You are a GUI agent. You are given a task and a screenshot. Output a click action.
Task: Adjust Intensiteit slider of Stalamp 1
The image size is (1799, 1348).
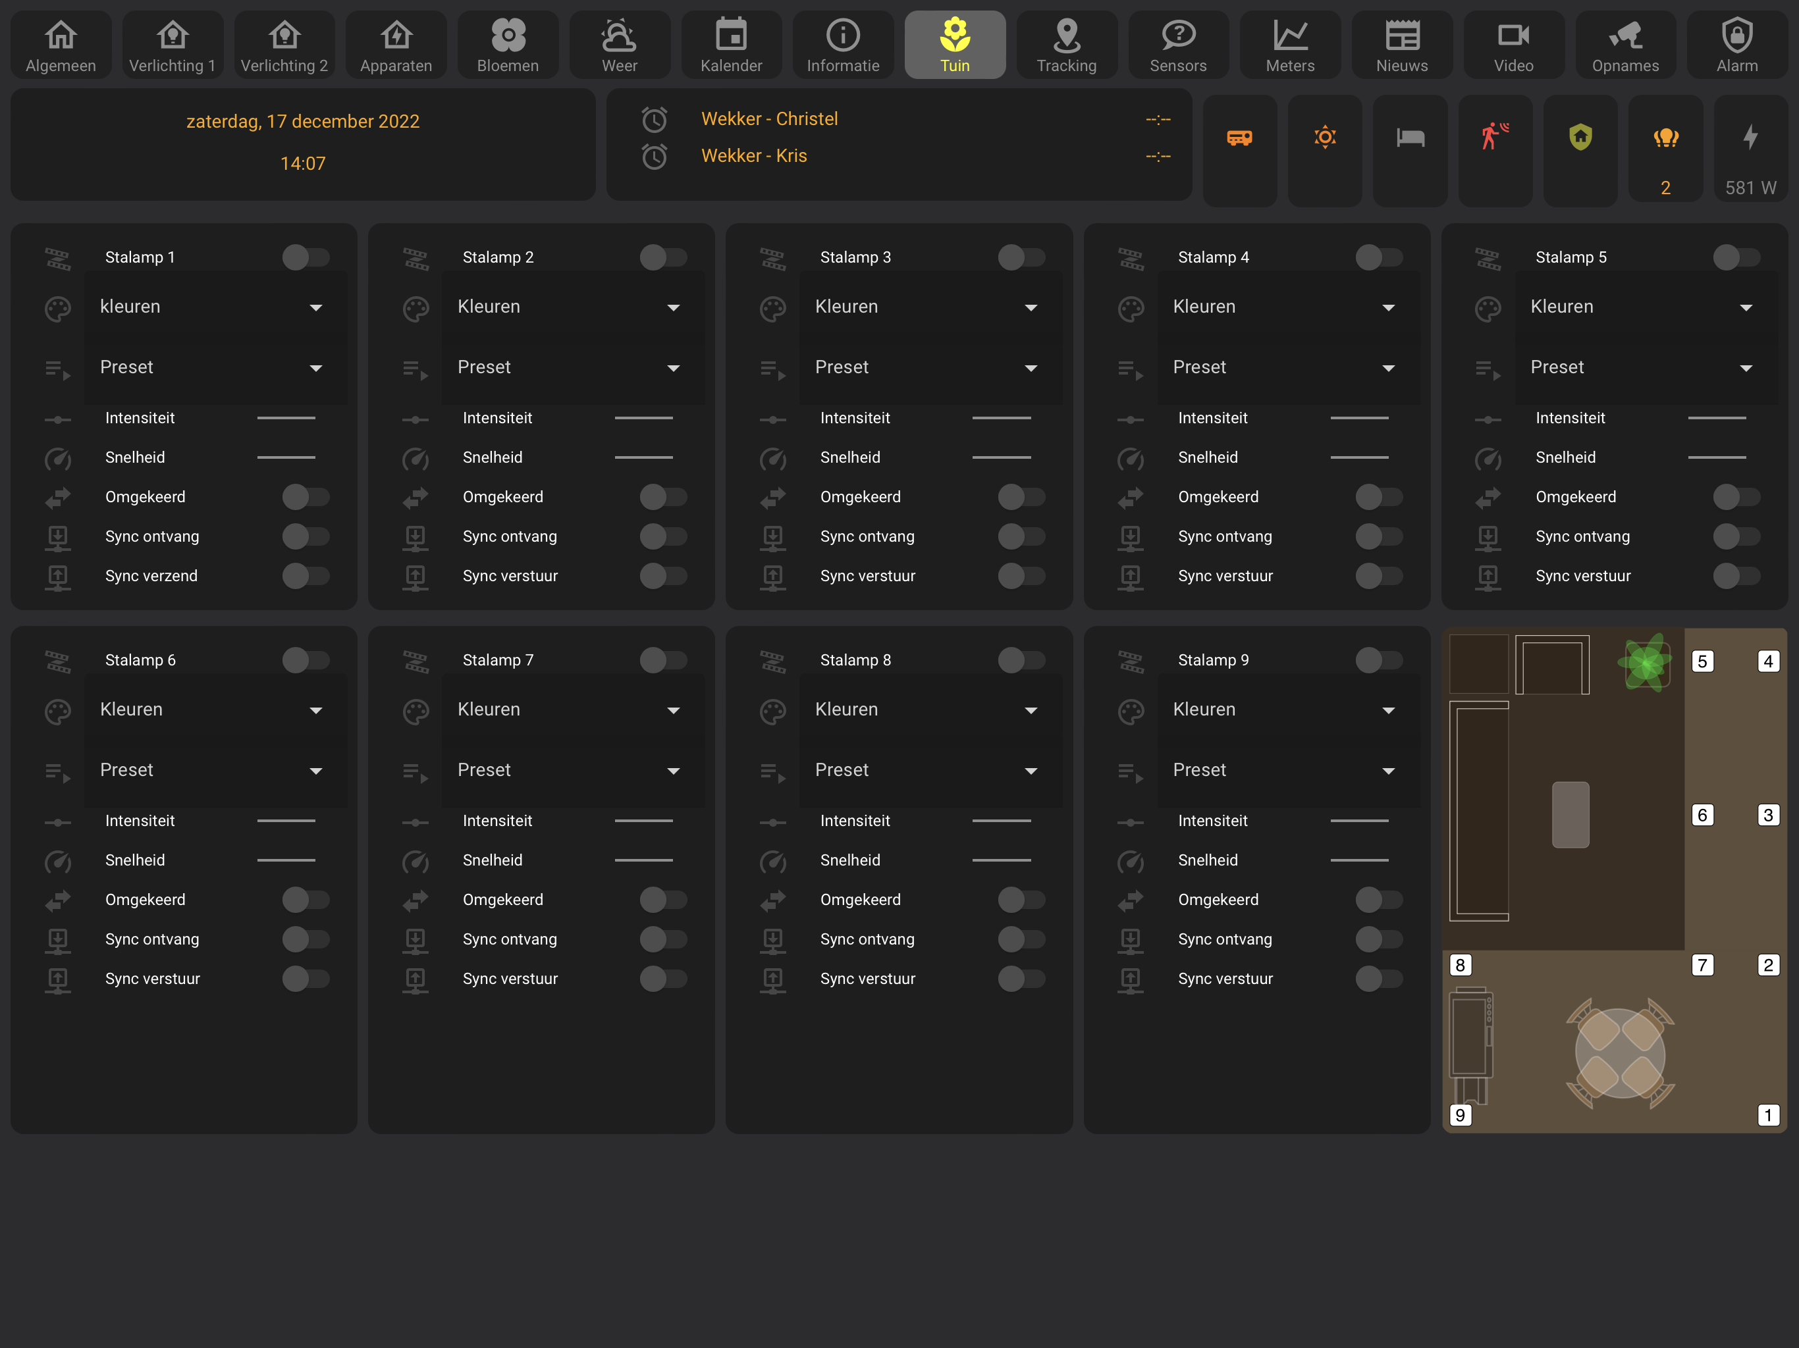(x=286, y=419)
